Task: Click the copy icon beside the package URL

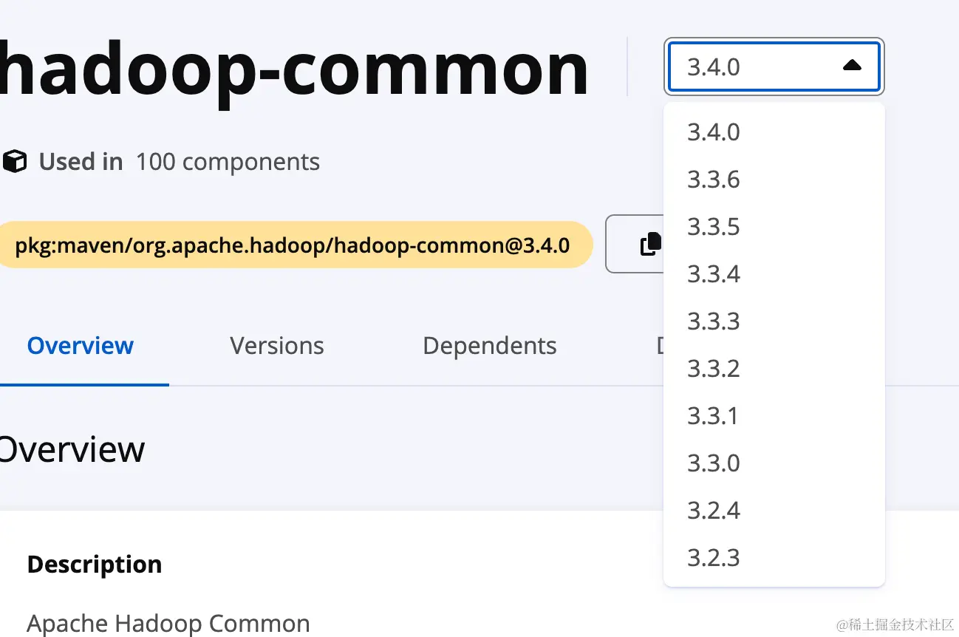Action: point(649,244)
